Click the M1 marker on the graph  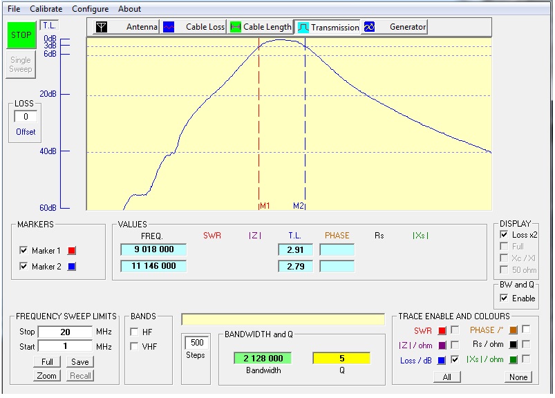(x=265, y=206)
